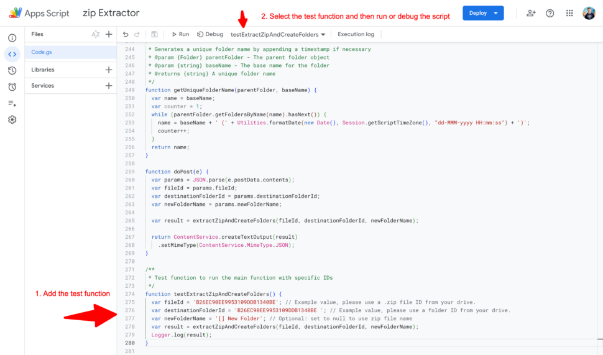Open the Execution log
The height and width of the screenshot is (355, 603).
tap(356, 34)
